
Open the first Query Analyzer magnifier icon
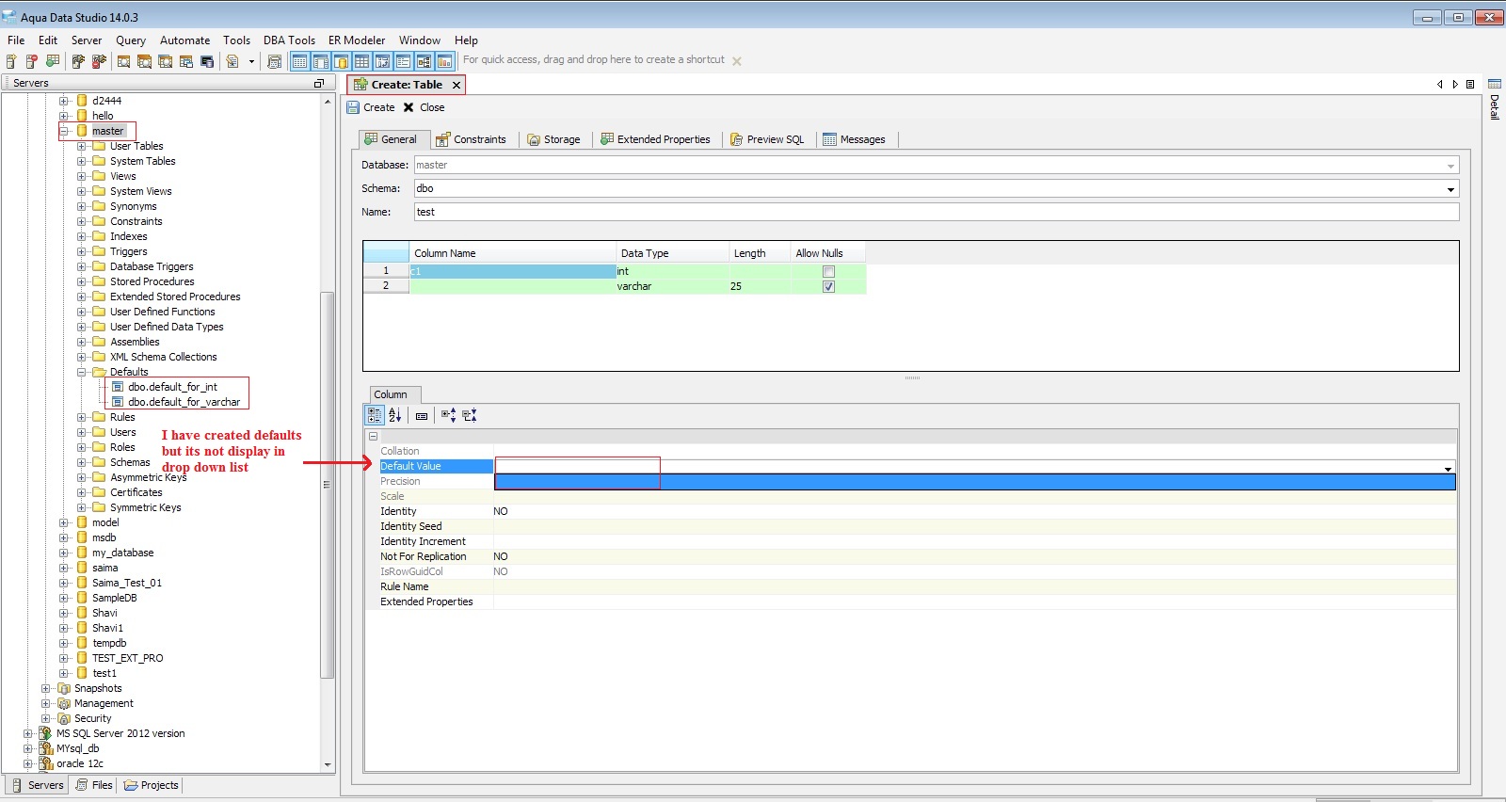click(123, 61)
